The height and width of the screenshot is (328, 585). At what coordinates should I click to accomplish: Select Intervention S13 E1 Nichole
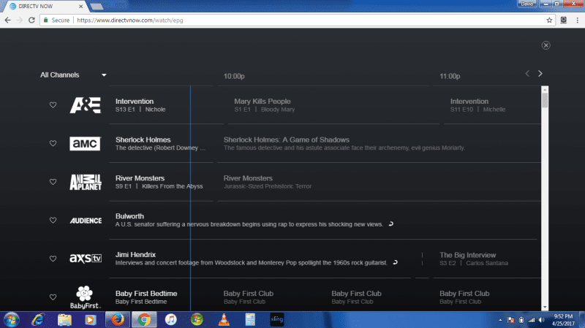pos(140,105)
